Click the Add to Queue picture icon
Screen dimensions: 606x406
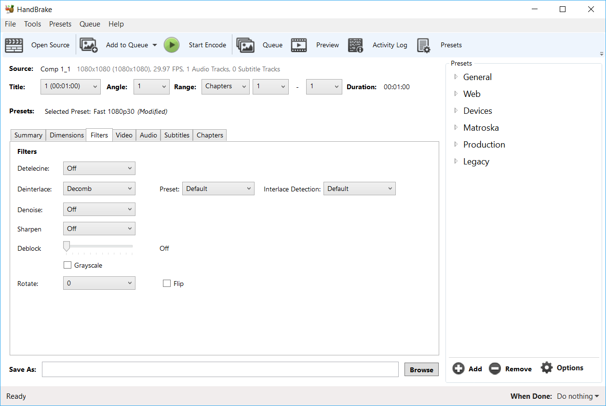tap(89, 45)
